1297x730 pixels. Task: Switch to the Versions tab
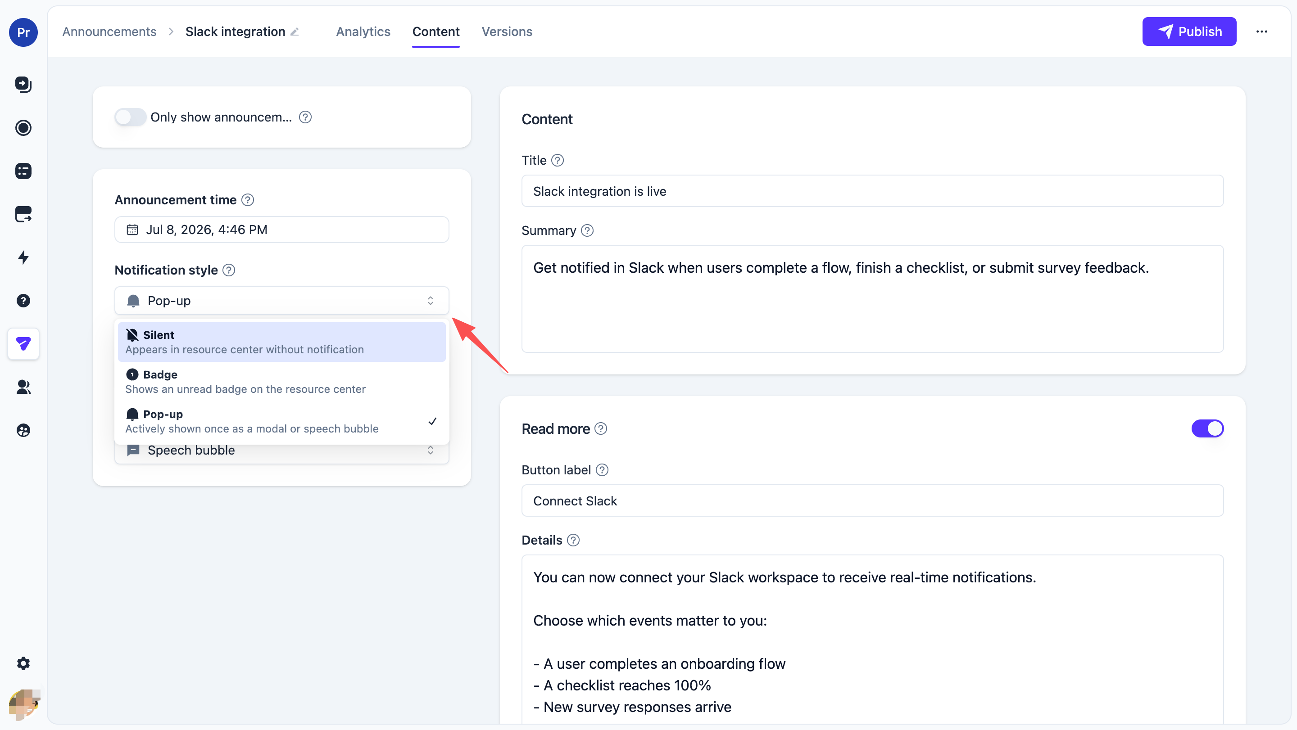point(507,32)
